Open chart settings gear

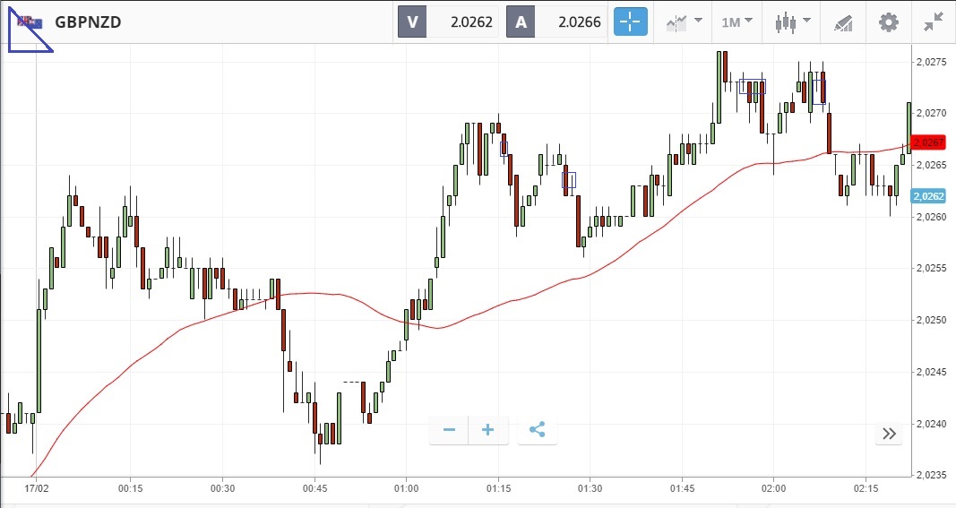pos(888,22)
